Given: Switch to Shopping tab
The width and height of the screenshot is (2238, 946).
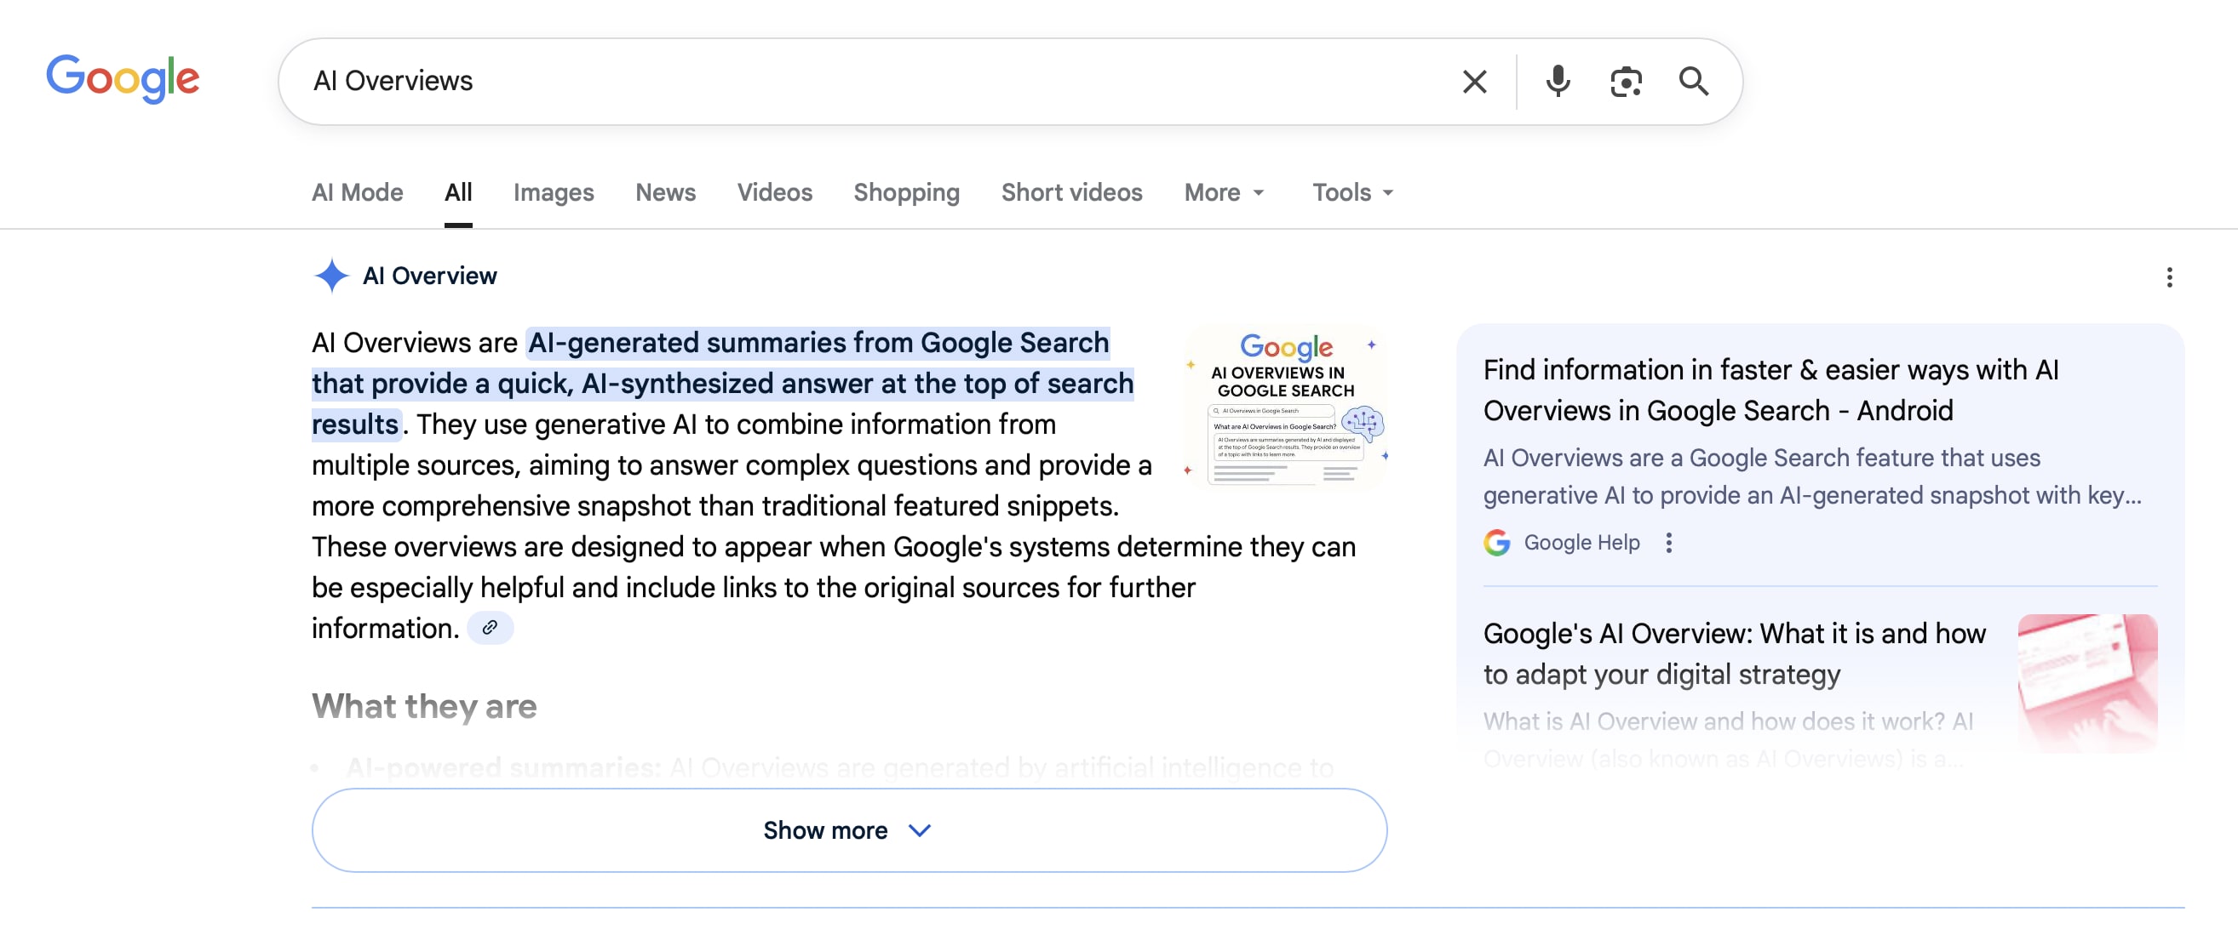Looking at the screenshot, I should tap(906, 192).
